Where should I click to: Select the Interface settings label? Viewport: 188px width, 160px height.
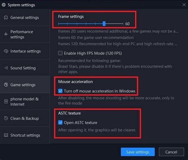click(x=25, y=51)
